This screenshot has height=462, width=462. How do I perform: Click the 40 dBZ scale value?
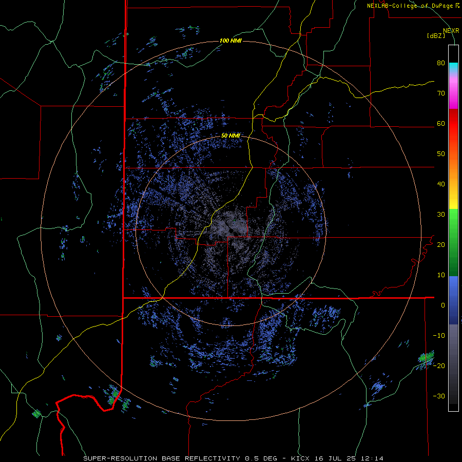(441, 184)
